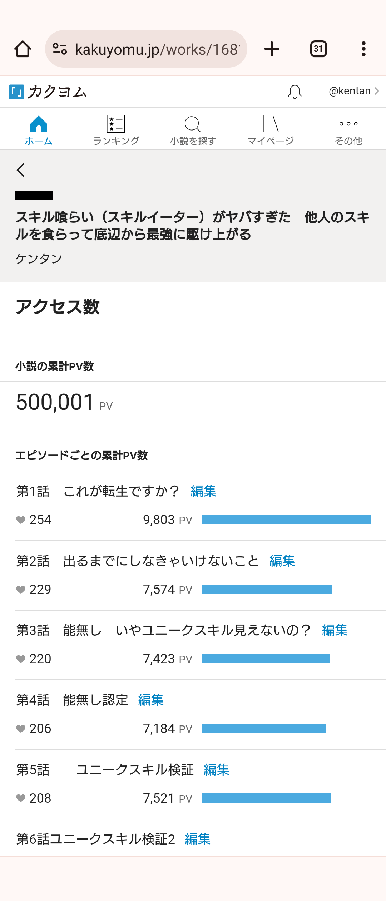Switch to the ランキング tab
Screen dimensions: 386x901
tap(116, 131)
